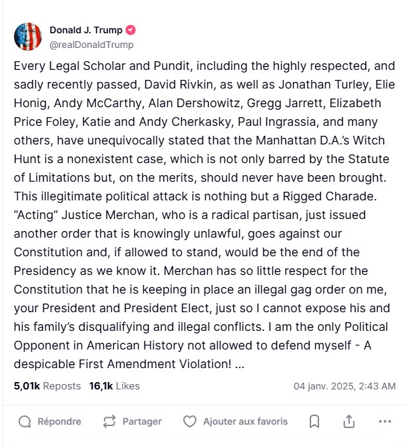407x448 pixels.
Task: Open the profile avatar picture
Action: [28, 37]
